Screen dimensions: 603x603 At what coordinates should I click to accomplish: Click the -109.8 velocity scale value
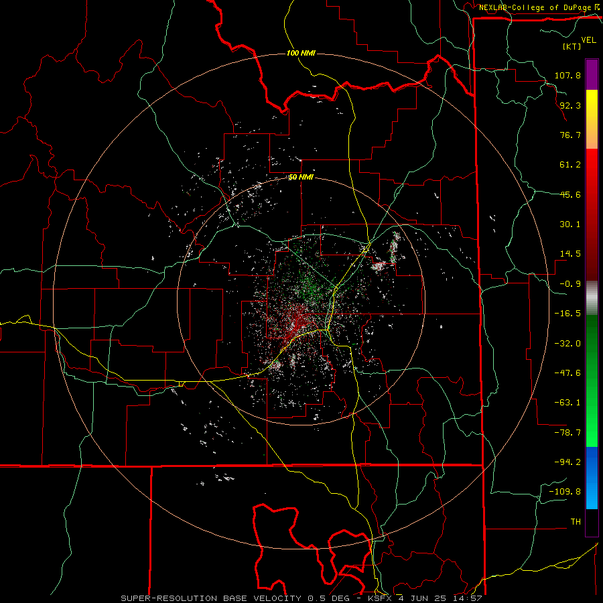(x=565, y=492)
